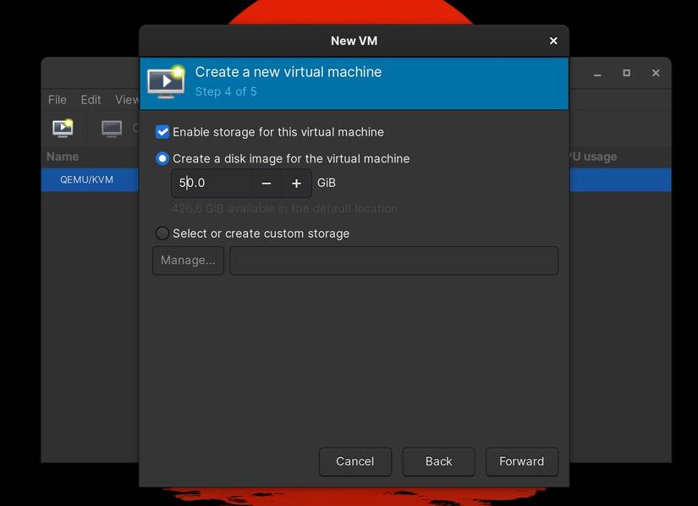698x506 pixels.
Task: Click the Name column header
Action: (61, 157)
